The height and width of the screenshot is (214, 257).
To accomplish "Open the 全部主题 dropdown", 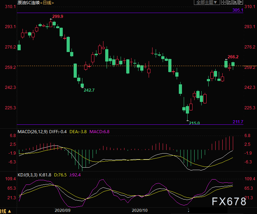I will pyautogui.click(x=207, y=2).
